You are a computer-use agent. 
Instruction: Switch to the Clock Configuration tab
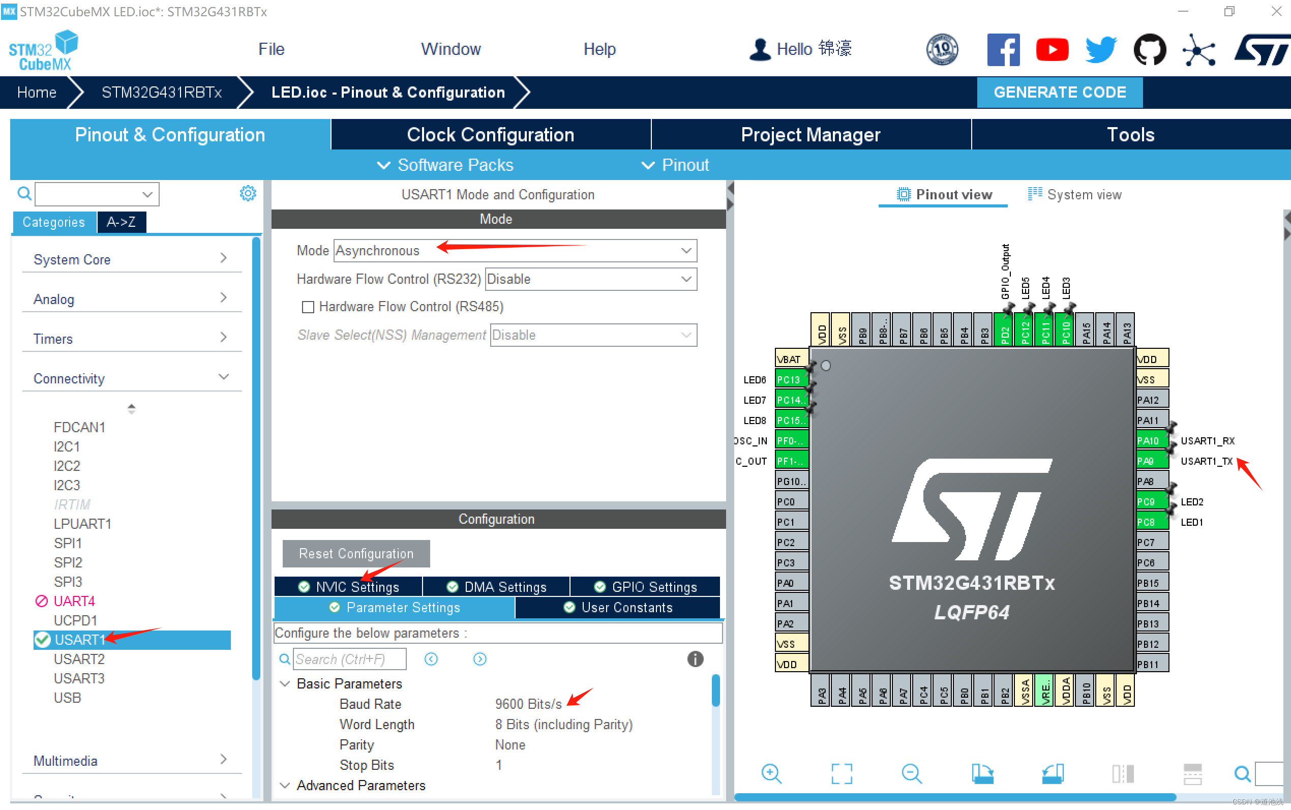[491, 134]
